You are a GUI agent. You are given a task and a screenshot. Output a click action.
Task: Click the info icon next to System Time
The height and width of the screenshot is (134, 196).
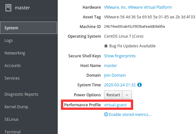click(140, 85)
